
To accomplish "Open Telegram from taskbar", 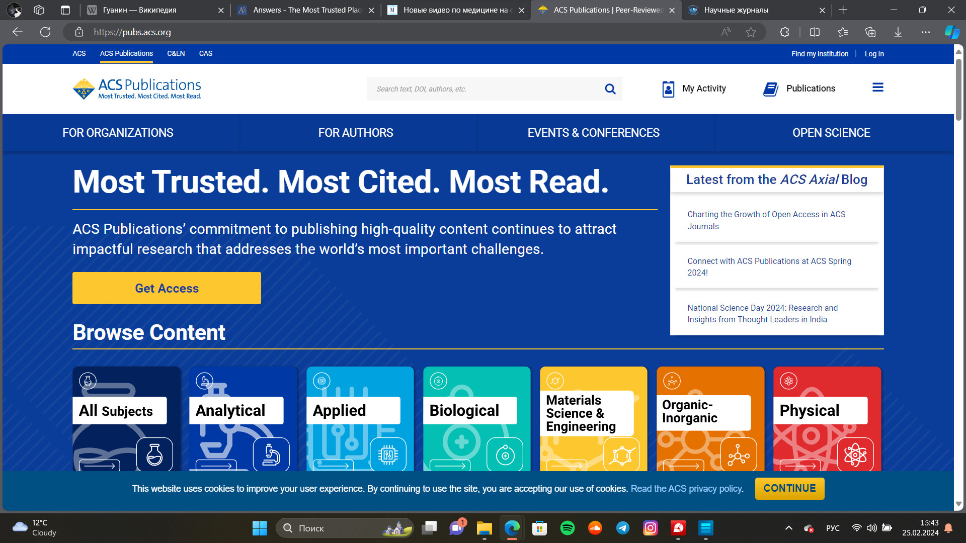I will point(623,528).
